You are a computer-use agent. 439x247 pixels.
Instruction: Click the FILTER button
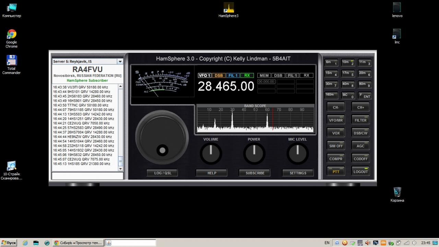(360, 120)
